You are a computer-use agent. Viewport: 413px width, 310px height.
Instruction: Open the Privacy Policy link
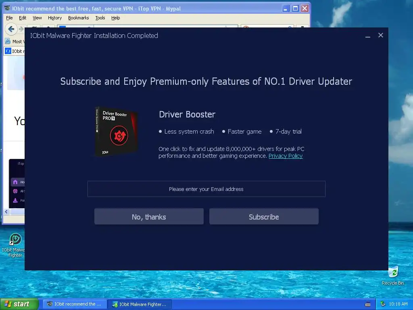click(x=286, y=156)
